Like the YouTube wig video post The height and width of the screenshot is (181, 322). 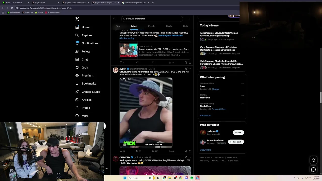[x=153, y=63]
